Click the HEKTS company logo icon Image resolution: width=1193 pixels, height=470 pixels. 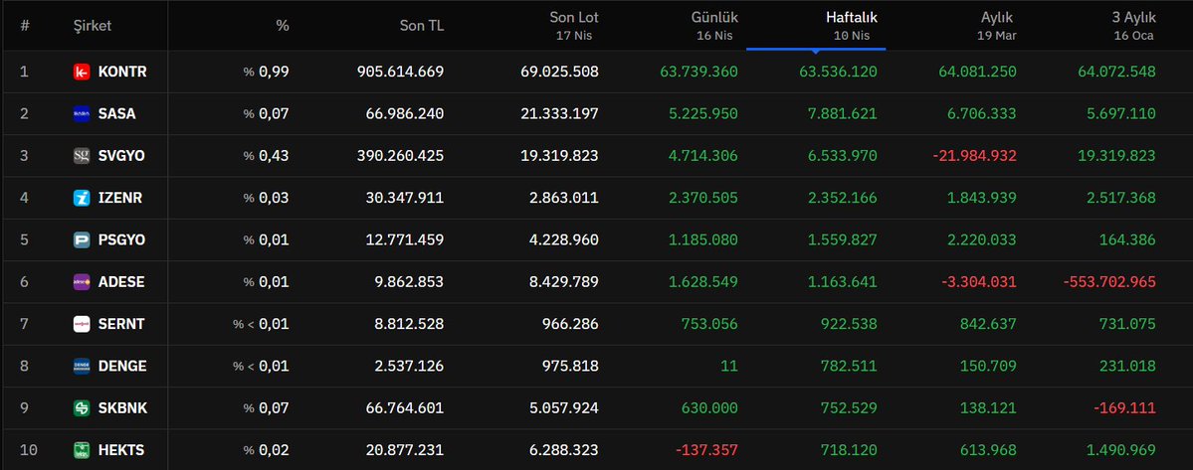point(82,450)
